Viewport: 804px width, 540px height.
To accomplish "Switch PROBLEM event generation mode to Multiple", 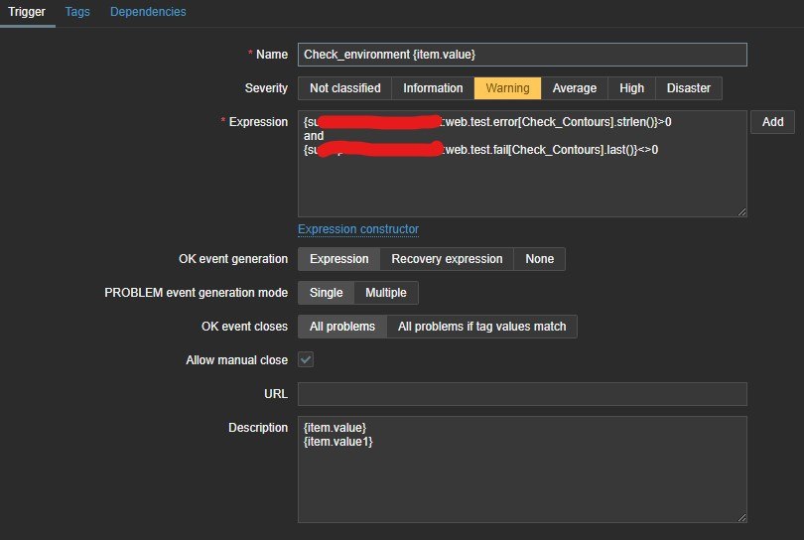I will [386, 293].
